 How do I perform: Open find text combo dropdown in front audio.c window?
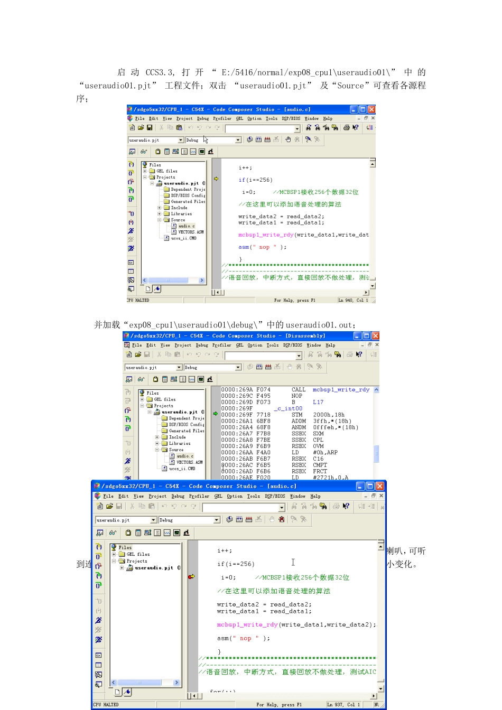pyautogui.click(x=282, y=507)
